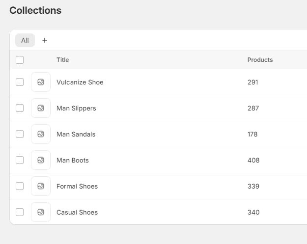This screenshot has height=244, width=307.
Task: Click the Man Boots image placeholder icon
Action: (41, 160)
